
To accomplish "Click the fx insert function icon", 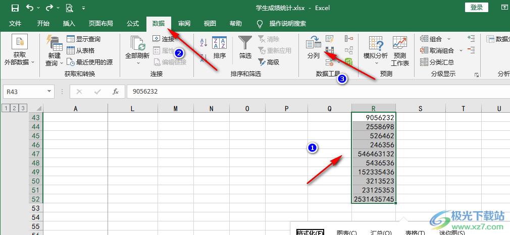I will tap(116, 92).
